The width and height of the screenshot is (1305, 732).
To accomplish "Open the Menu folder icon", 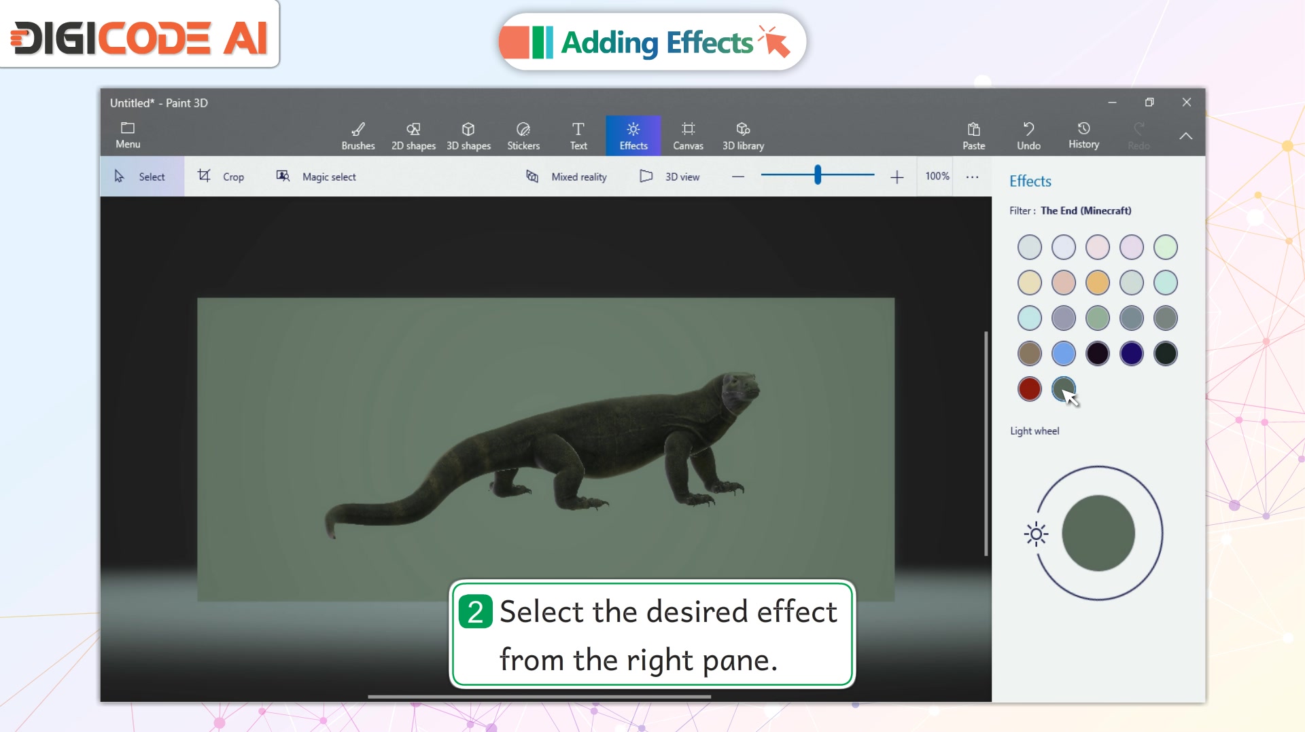I will tap(128, 135).
